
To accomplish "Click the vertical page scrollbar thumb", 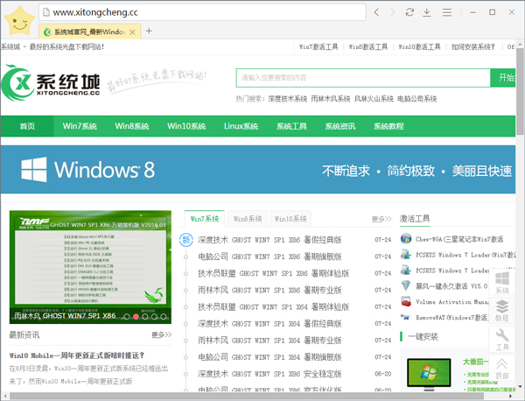I will 520,91.
